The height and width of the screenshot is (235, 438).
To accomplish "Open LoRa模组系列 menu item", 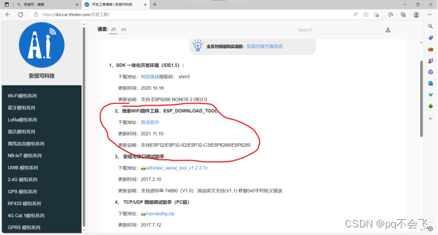I will pyautogui.click(x=22, y=120).
